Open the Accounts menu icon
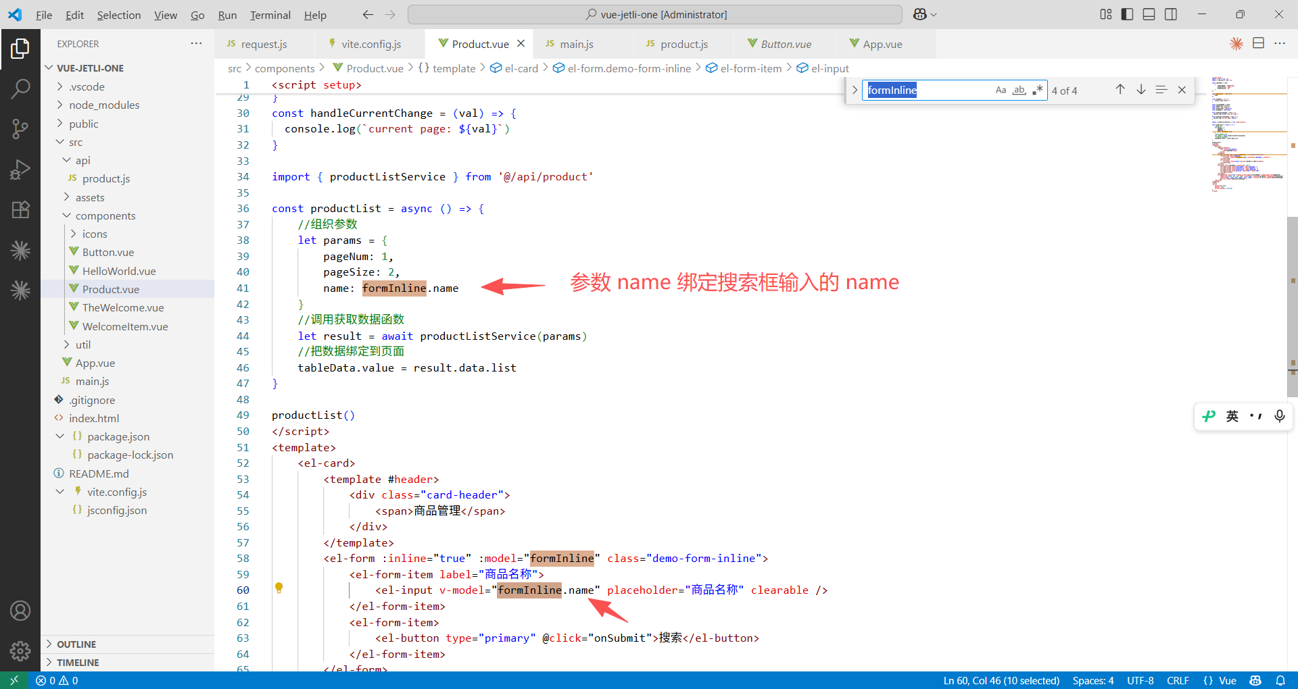 (x=20, y=611)
